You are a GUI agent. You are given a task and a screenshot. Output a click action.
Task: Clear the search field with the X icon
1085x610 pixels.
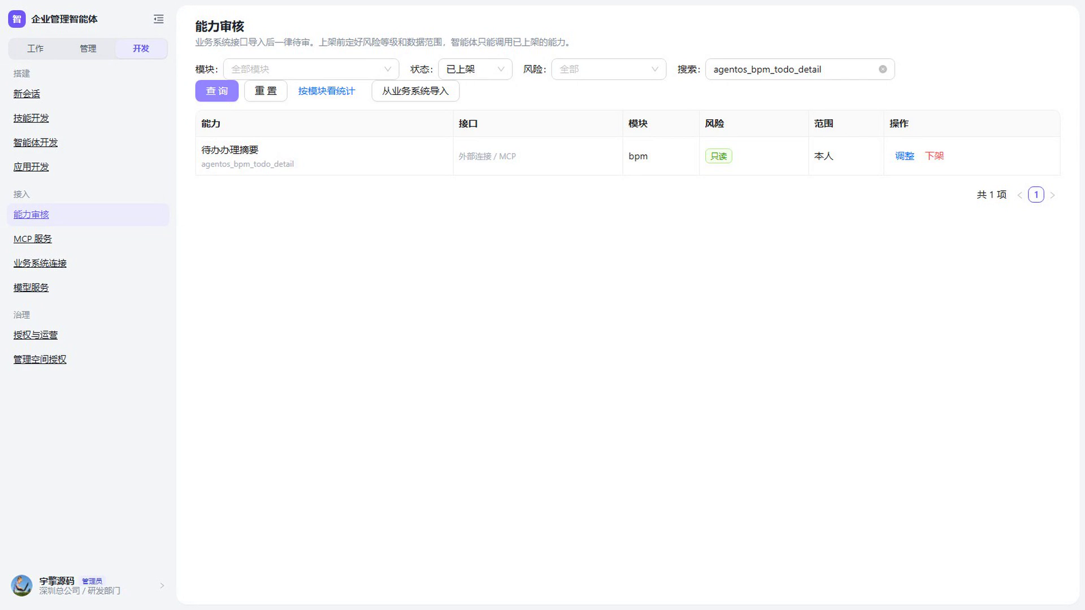[883, 69]
